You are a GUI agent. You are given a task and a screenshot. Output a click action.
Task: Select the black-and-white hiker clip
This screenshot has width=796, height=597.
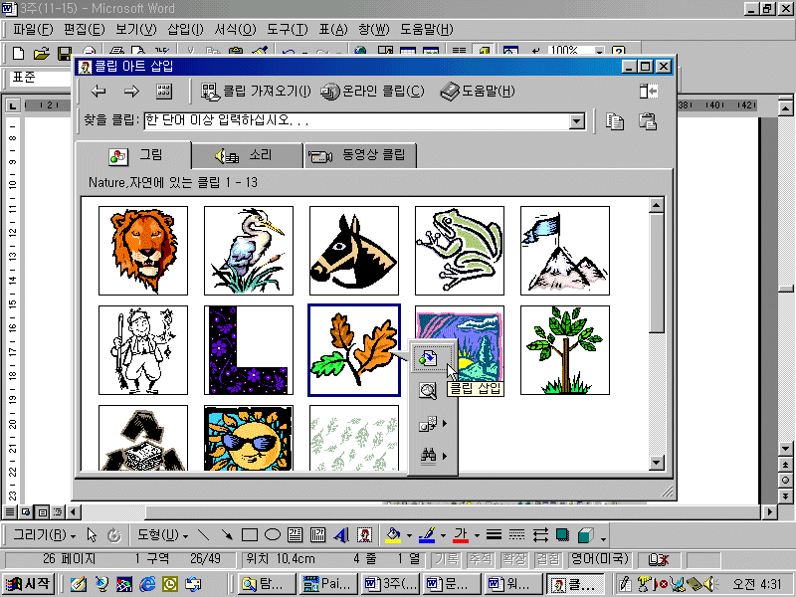(x=143, y=350)
